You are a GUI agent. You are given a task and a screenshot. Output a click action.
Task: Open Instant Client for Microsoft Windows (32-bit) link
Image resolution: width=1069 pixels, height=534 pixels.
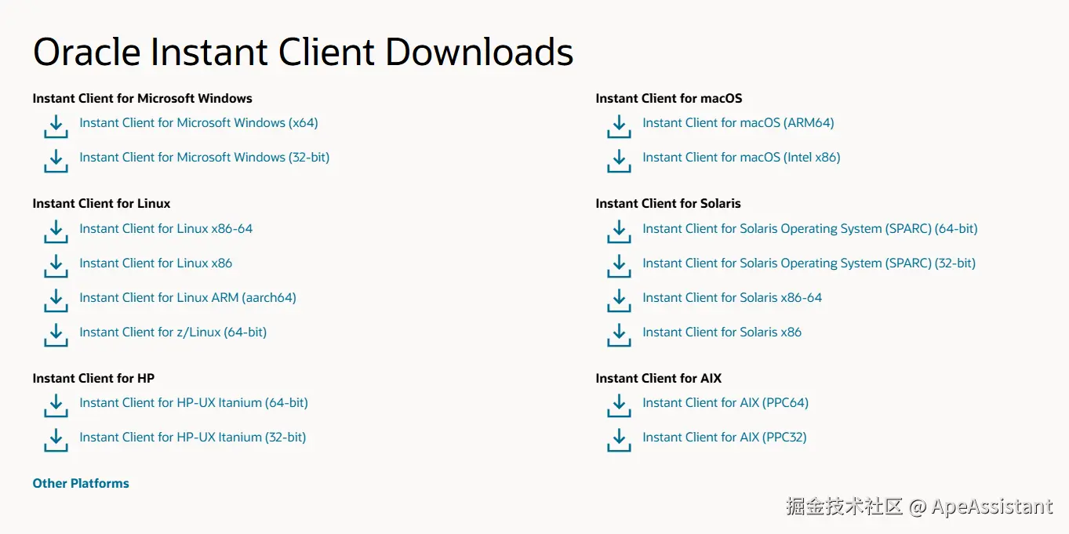coord(205,158)
